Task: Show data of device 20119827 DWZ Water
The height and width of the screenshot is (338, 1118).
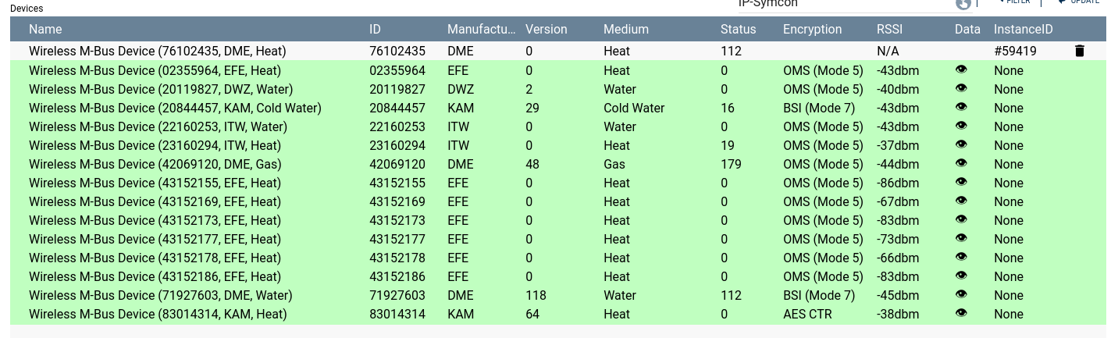Action: [961, 88]
